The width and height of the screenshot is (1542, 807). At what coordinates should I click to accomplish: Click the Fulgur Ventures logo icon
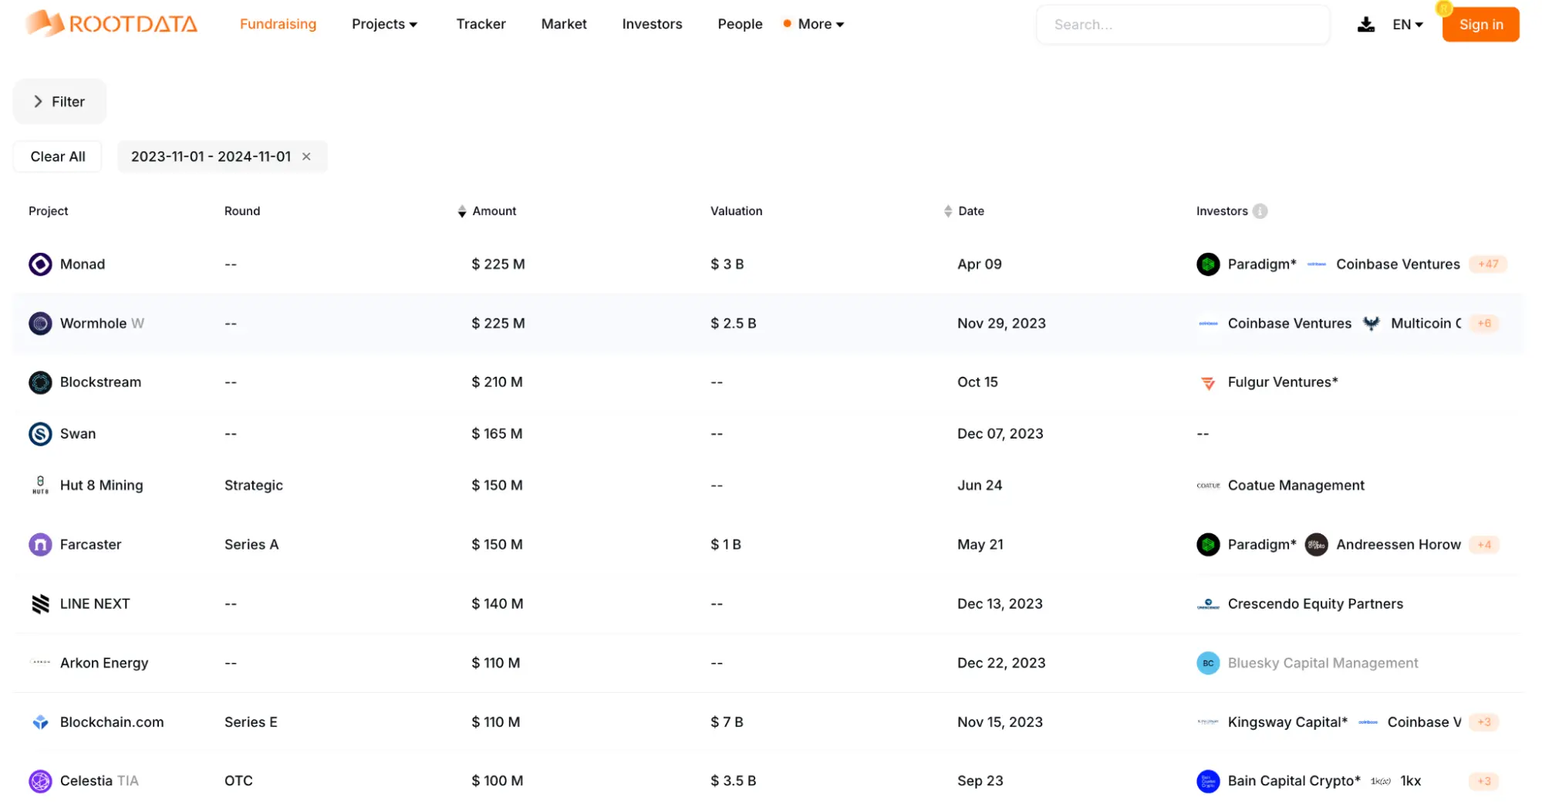click(x=1207, y=383)
